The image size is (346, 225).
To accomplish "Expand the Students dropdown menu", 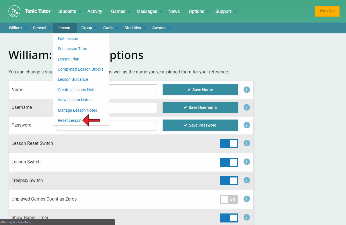I will (70, 12).
